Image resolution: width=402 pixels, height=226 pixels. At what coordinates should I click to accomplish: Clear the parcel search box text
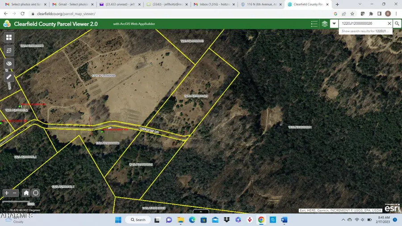coord(389,24)
